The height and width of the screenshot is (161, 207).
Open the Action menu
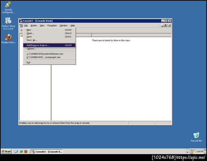tap(34, 25)
